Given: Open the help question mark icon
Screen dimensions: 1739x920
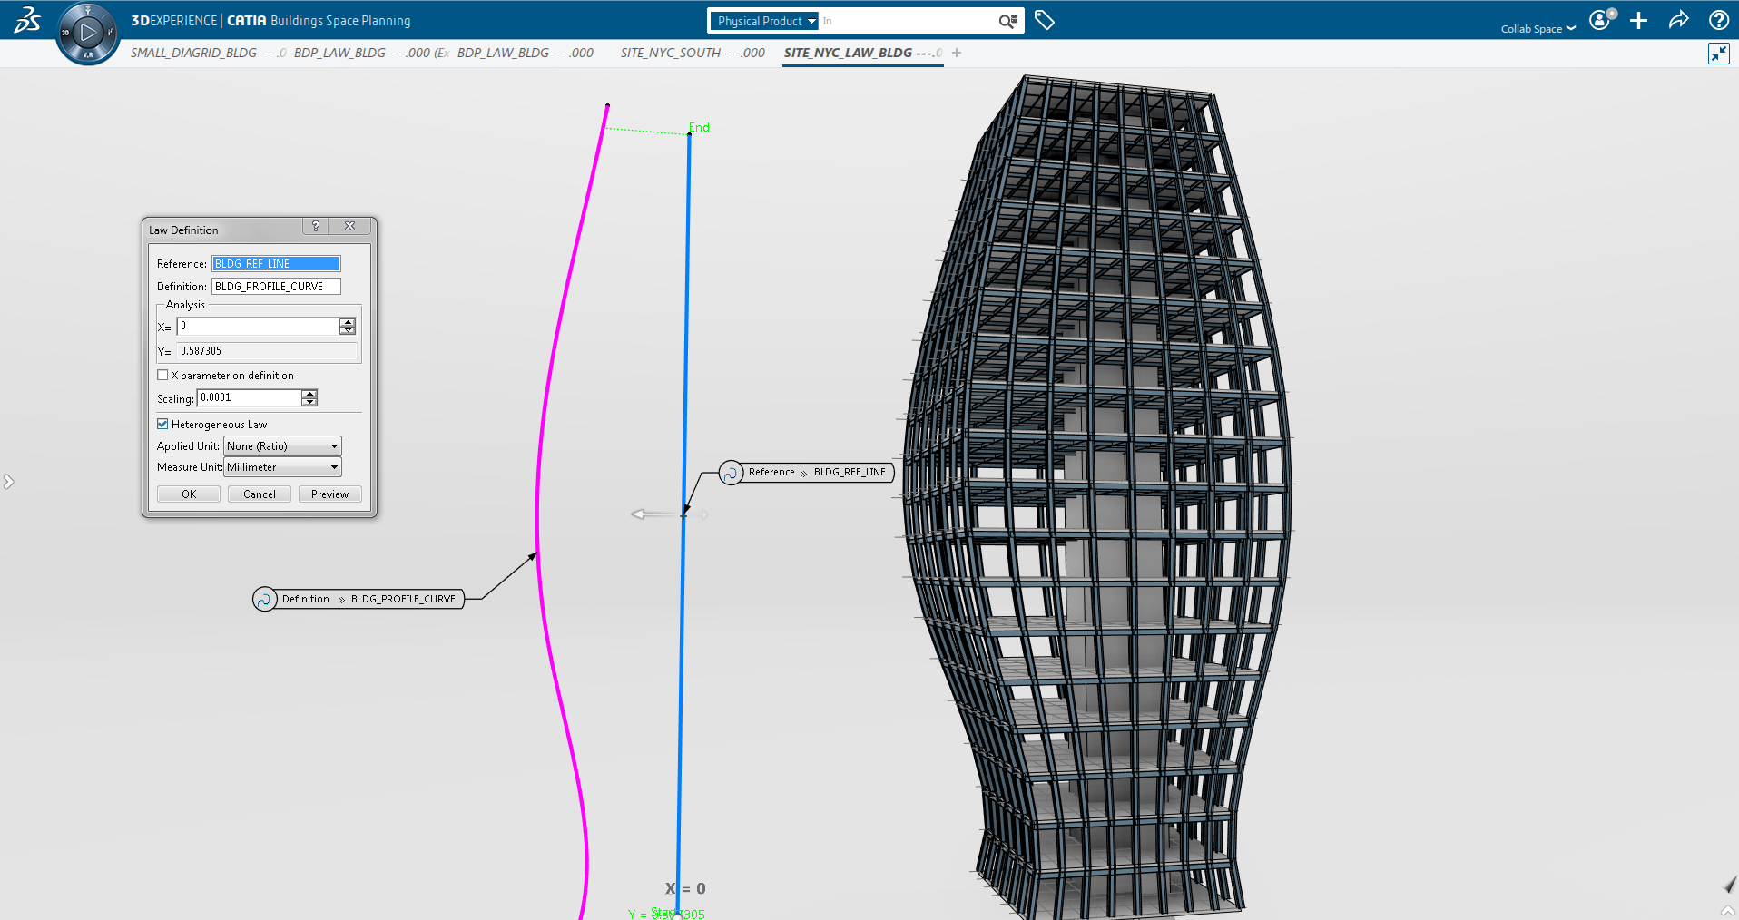Looking at the screenshot, I should click(x=1718, y=20).
